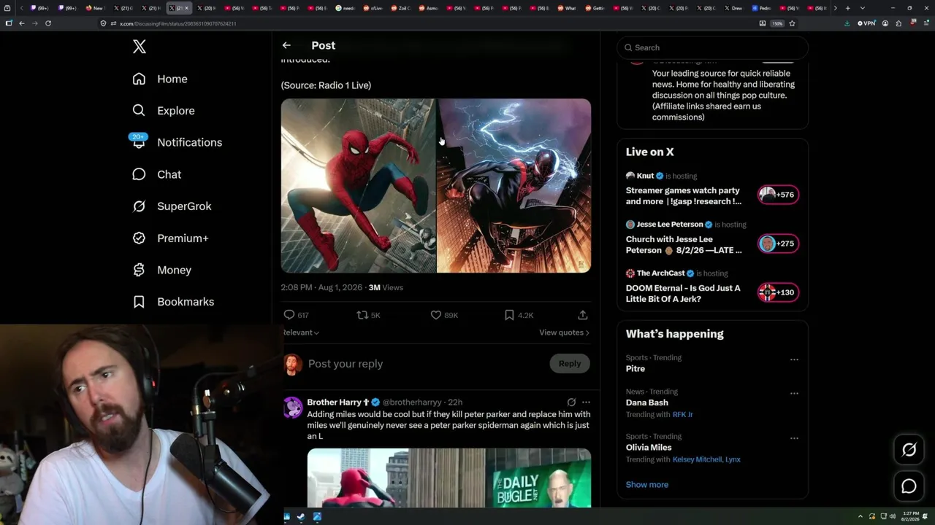Screen dimensions: 935x525
Task: Open more options for the Pitre trend
Action: pos(794,359)
